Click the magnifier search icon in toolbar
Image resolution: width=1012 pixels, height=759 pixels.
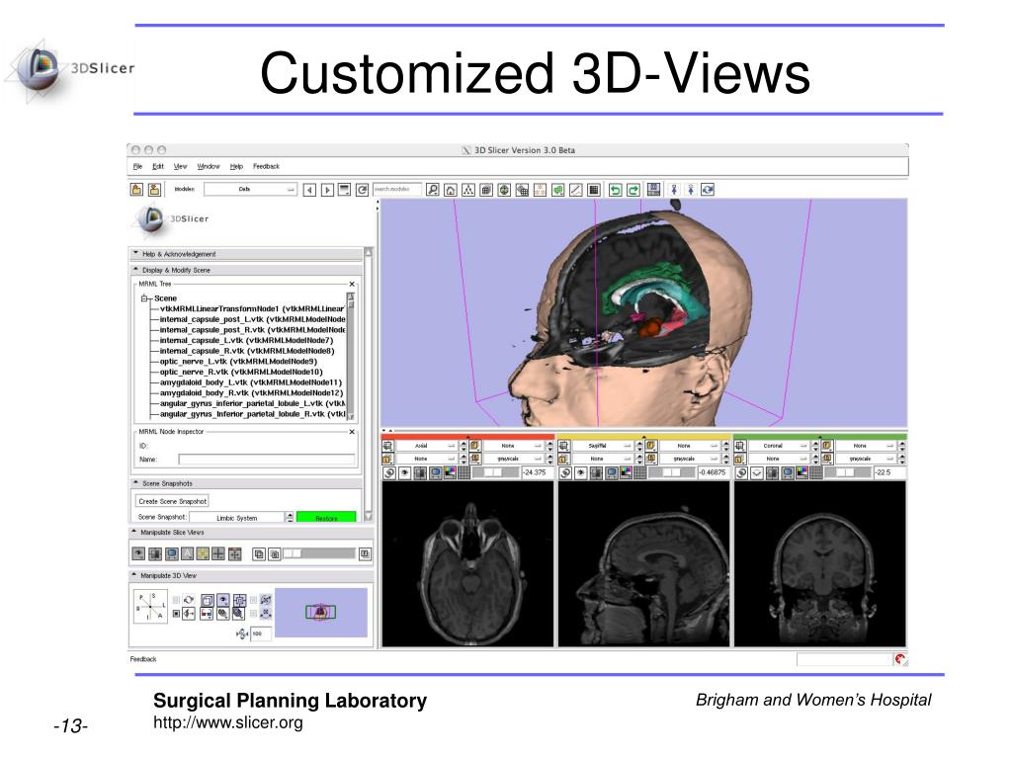pyautogui.click(x=433, y=190)
